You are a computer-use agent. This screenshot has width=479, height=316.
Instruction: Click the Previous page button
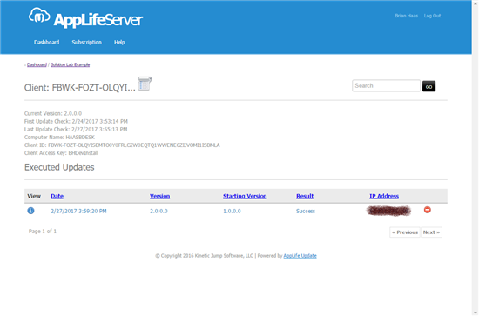point(405,232)
